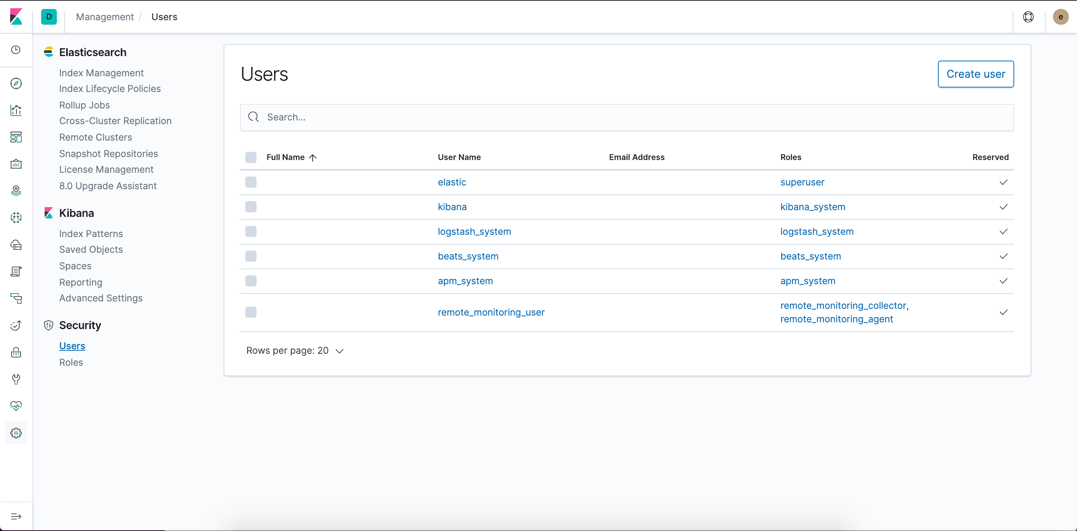Open the Dashboard app icon
The height and width of the screenshot is (531, 1077).
(x=16, y=137)
